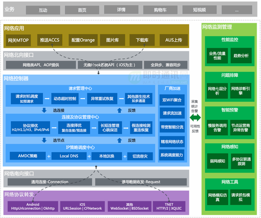Screen dimensions: 261x218
Task: Click the up arrow next to 反馈 below 请求管理中心
Action: (x=119, y=110)
